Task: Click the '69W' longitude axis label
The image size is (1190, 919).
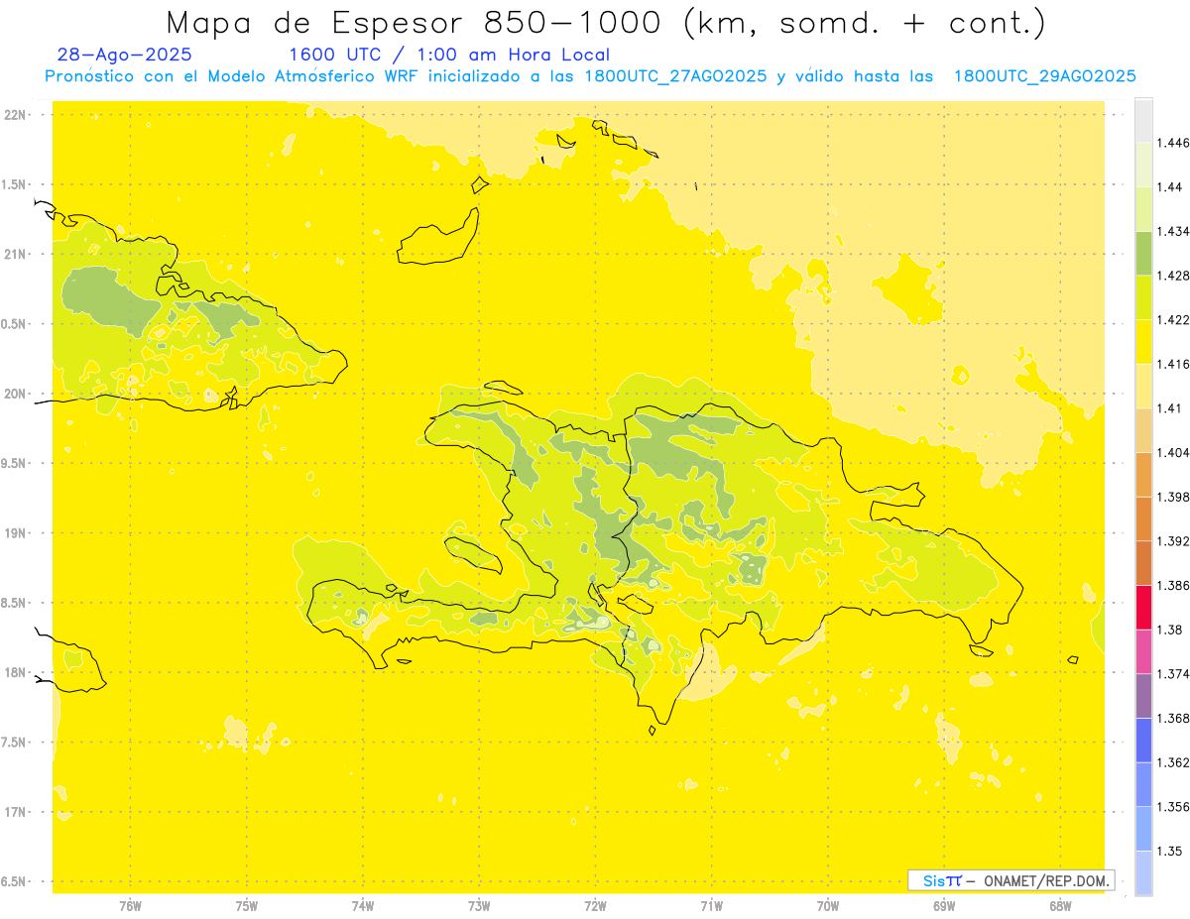Action: pyautogui.click(x=943, y=906)
